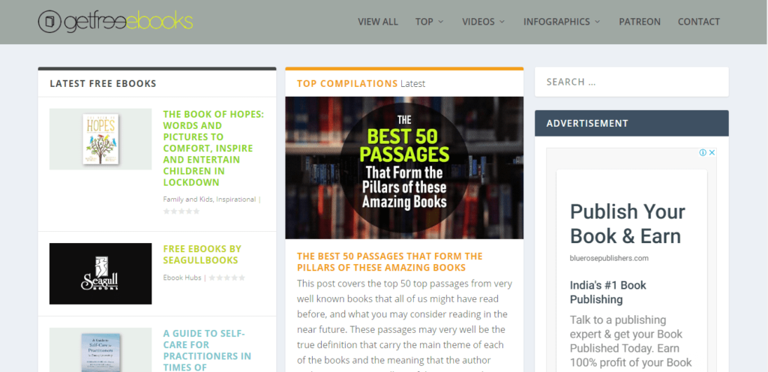Click India's #1 Book Publishing ad text
Image resolution: width=768 pixels, height=372 pixels.
point(608,292)
